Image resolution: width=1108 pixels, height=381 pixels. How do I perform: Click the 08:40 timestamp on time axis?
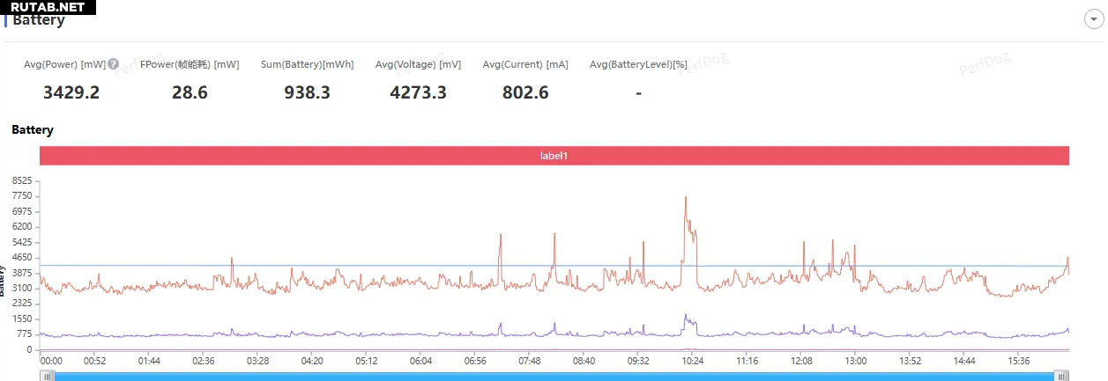(x=584, y=361)
